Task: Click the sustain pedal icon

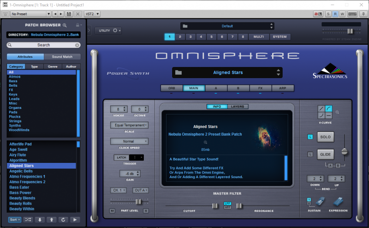Action: point(320,202)
